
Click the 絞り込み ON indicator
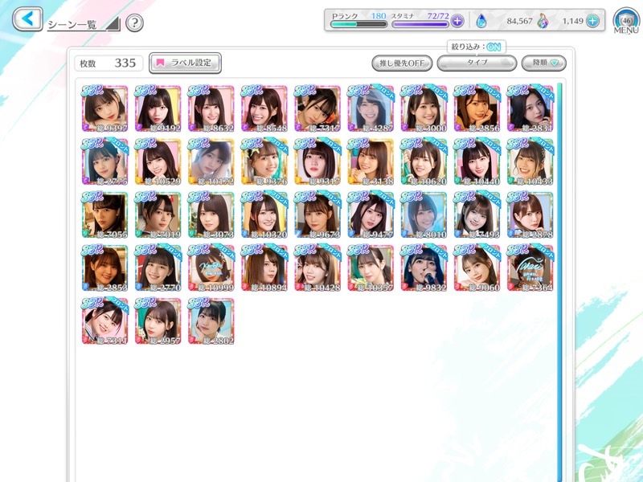coord(477,47)
